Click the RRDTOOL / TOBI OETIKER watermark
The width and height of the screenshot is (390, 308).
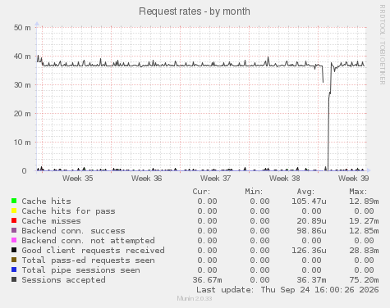click(x=383, y=44)
